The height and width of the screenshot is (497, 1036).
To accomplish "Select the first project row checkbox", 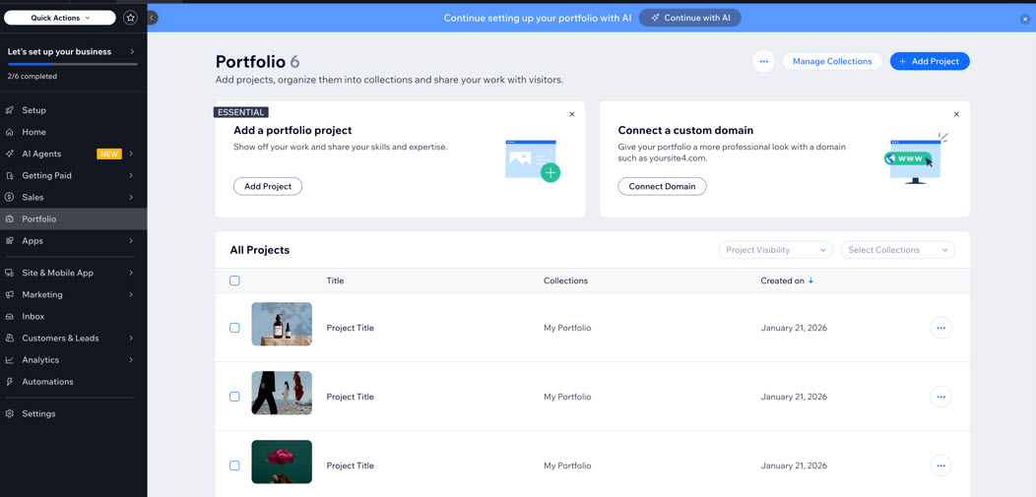I will point(234,328).
